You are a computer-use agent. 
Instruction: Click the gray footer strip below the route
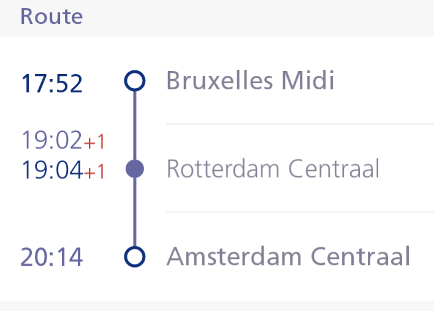[x=217, y=305]
